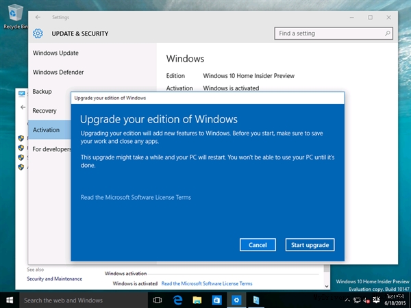Open the clock showing 6/18/2015

coord(395,300)
